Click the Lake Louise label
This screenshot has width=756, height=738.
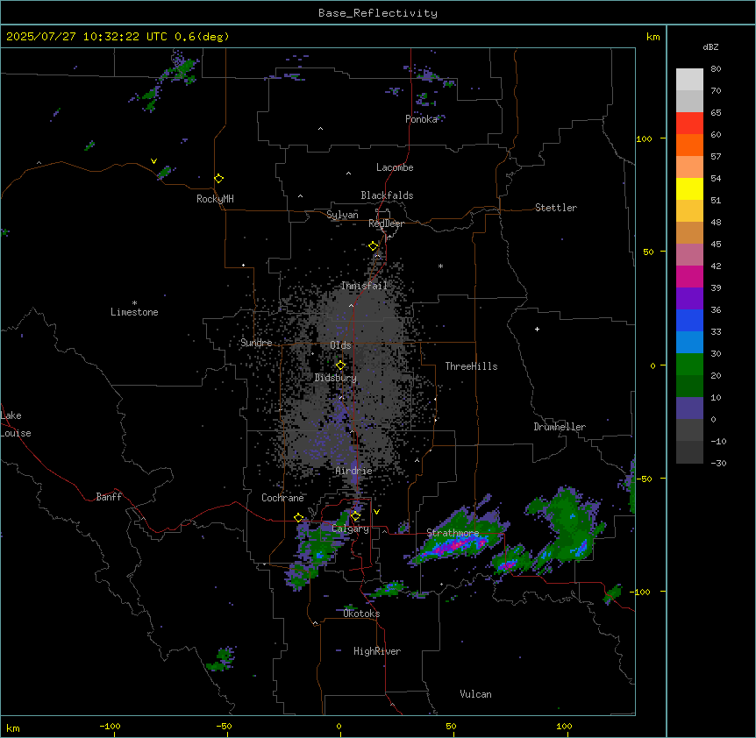[14, 424]
